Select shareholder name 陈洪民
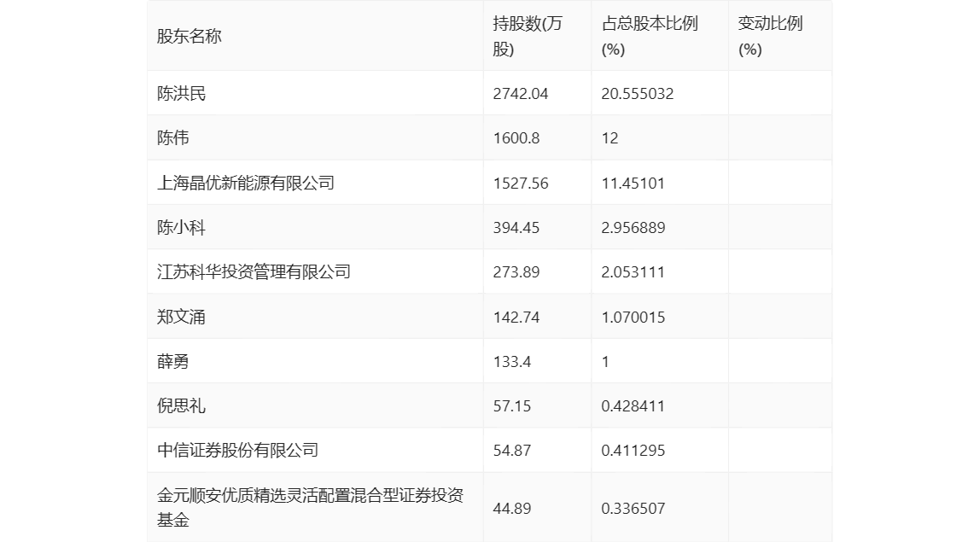The height and width of the screenshot is (542, 980). [181, 94]
